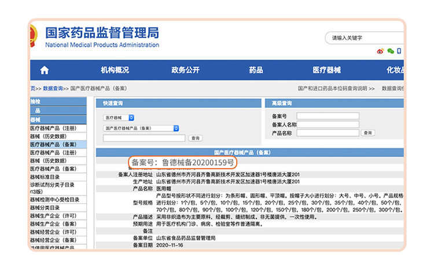Click the 备案人注册地址 value text

(228, 174)
